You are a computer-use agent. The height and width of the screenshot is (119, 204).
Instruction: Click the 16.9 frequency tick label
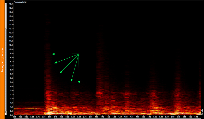[x=11, y=4]
